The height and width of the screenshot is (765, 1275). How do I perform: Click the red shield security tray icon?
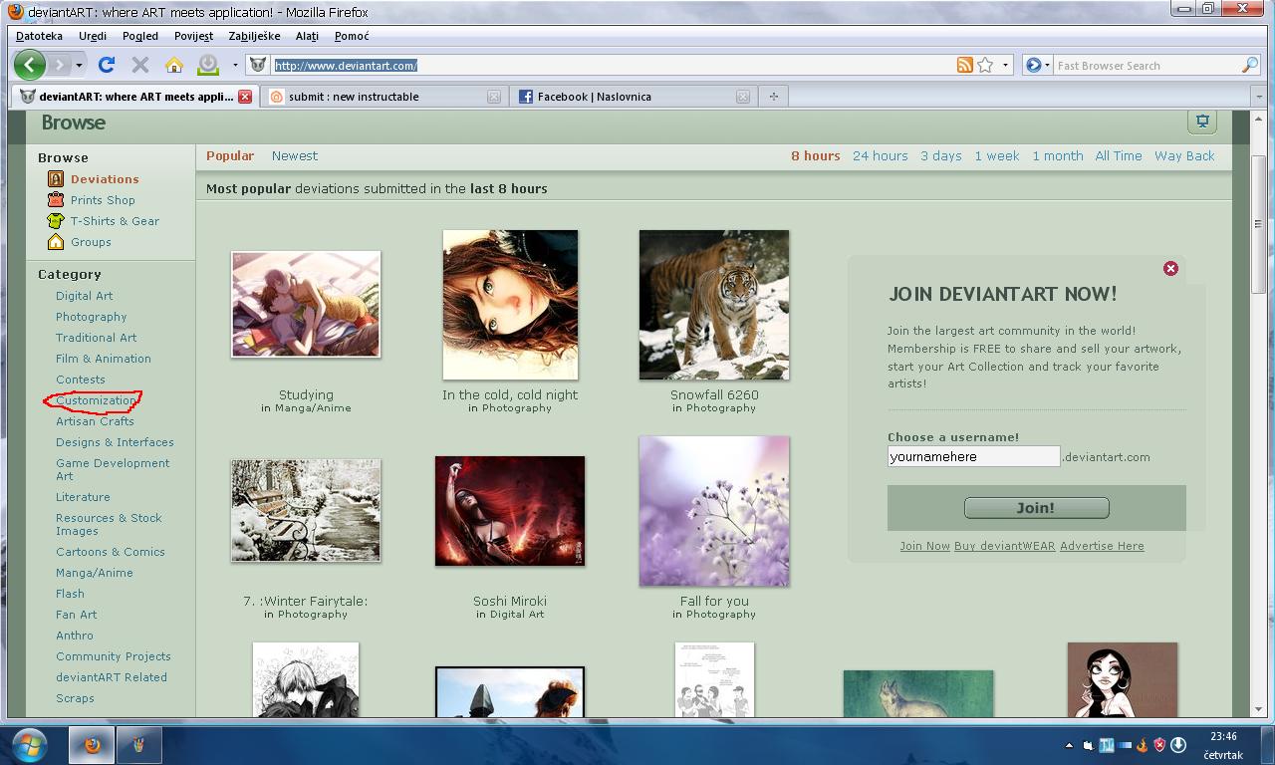click(x=1159, y=745)
